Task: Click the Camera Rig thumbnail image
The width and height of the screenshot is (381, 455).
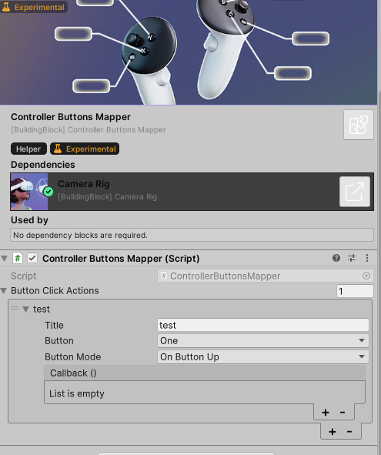Action: tap(29, 192)
